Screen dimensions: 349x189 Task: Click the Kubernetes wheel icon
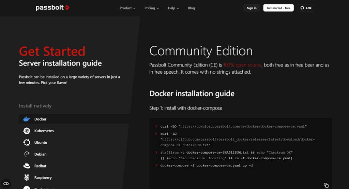pyautogui.click(x=26, y=131)
